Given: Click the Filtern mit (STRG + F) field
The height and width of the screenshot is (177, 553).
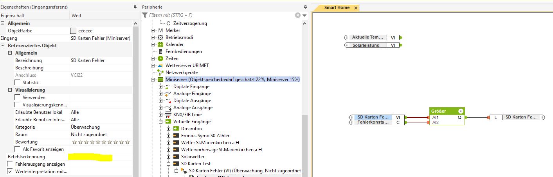Looking at the screenshot, I should pos(222,15).
